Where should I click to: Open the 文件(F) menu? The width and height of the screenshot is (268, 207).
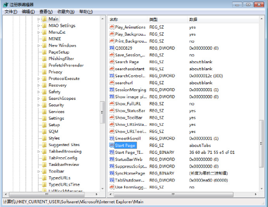tap(11, 12)
